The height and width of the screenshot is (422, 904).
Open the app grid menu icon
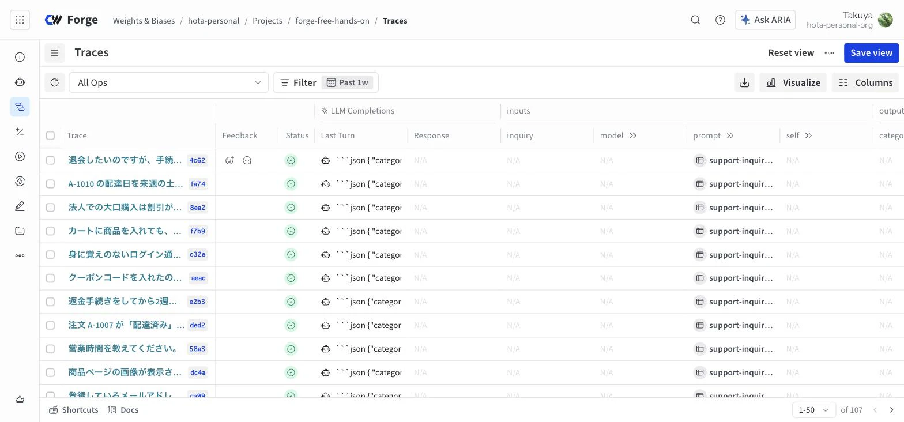click(x=20, y=20)
